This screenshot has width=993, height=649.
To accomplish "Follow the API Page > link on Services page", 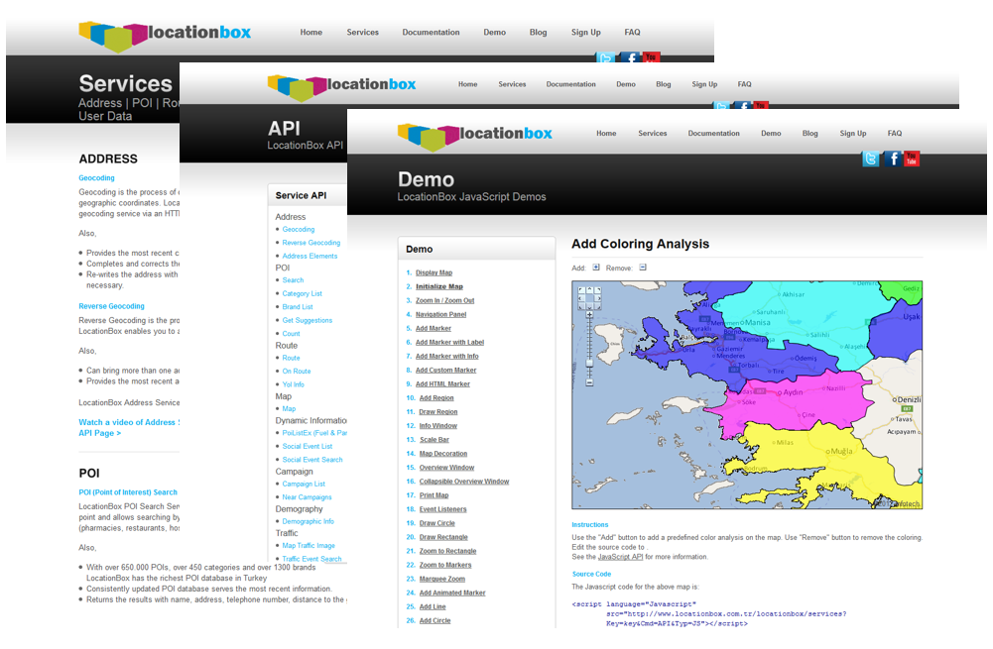I will point(99,433).
